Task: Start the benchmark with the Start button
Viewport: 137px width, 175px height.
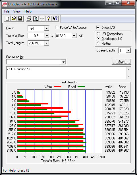Action: coord(121,62)
